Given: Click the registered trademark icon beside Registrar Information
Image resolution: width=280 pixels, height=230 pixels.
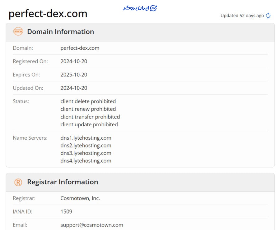Looking at the screenshot, I should (x=18, y=182).
